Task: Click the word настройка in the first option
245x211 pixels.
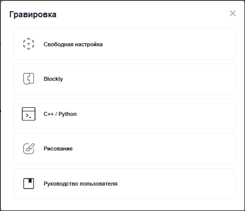Action: tap(89, 44)
